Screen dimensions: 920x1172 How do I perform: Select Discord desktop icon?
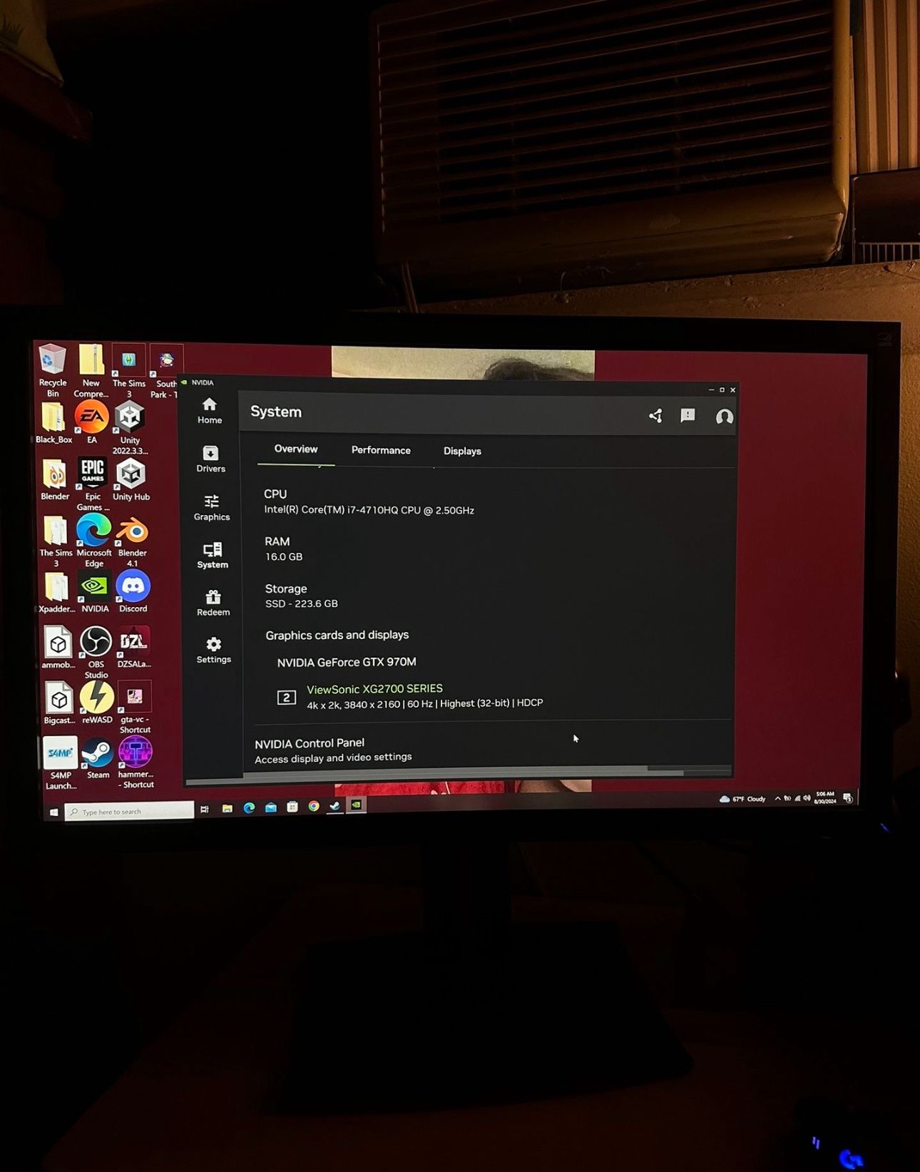pyautogui.click(x=133, y=592)
